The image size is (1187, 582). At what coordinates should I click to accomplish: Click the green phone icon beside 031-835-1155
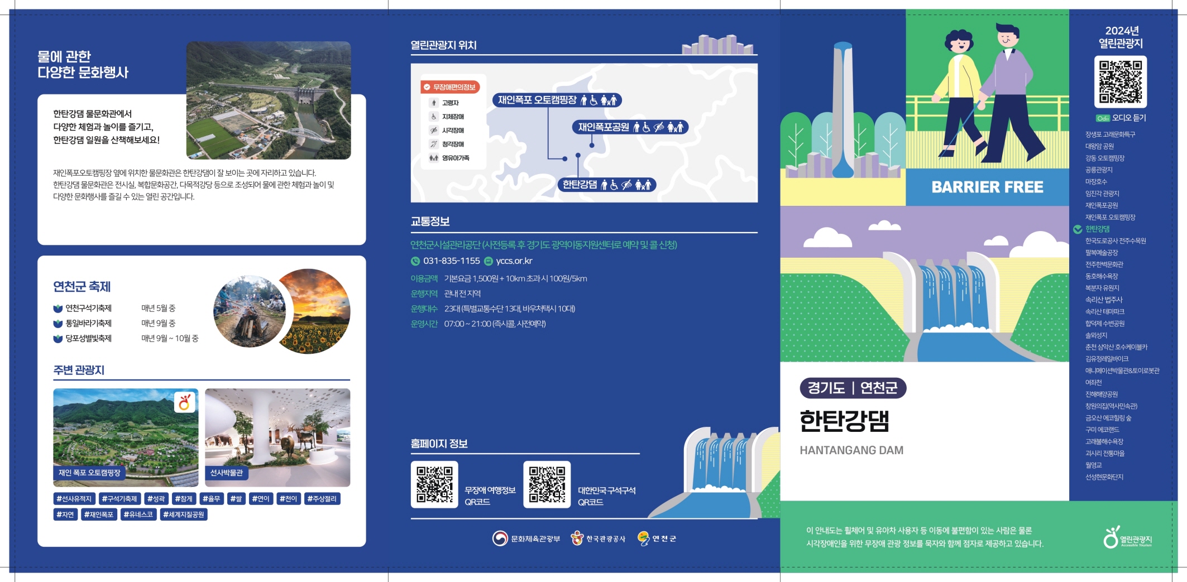415,261
